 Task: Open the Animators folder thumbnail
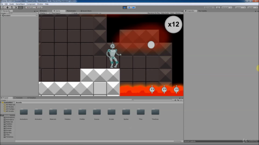tap(38, 112)
